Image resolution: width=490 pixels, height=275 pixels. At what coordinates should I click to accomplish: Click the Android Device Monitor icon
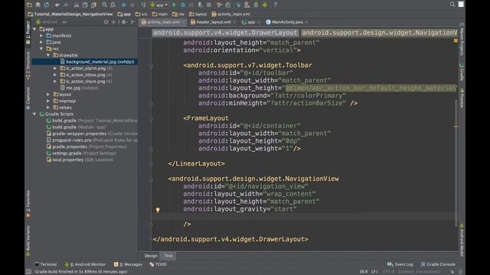click(x=264, y=5)
